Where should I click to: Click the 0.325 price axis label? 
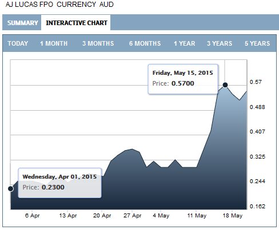point(257,157)
